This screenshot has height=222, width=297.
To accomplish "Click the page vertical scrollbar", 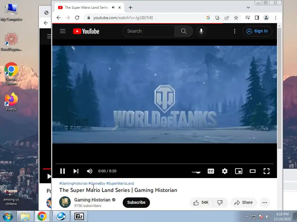I will point(279,88).
